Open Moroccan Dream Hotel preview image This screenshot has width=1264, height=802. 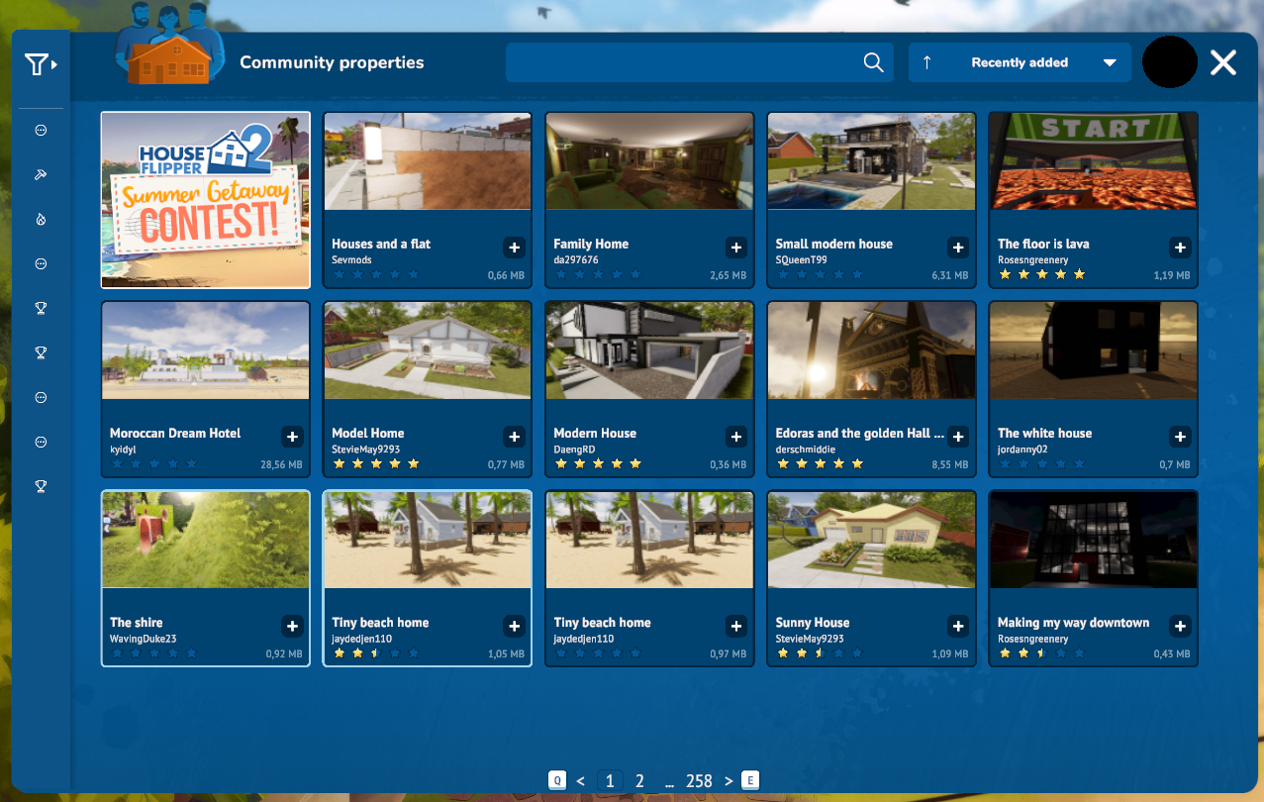coord(206,351)
